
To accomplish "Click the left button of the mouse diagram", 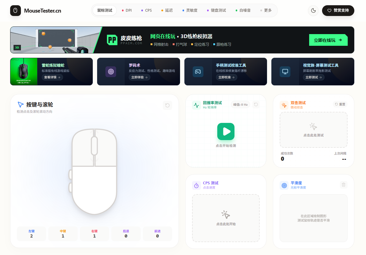I will 82,149.
